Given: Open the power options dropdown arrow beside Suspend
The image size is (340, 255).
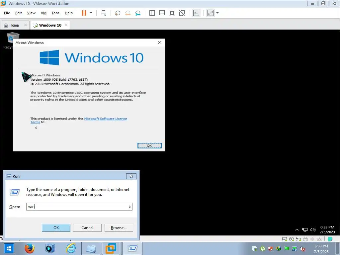Looking at the screenshot, I should (91, 13).
